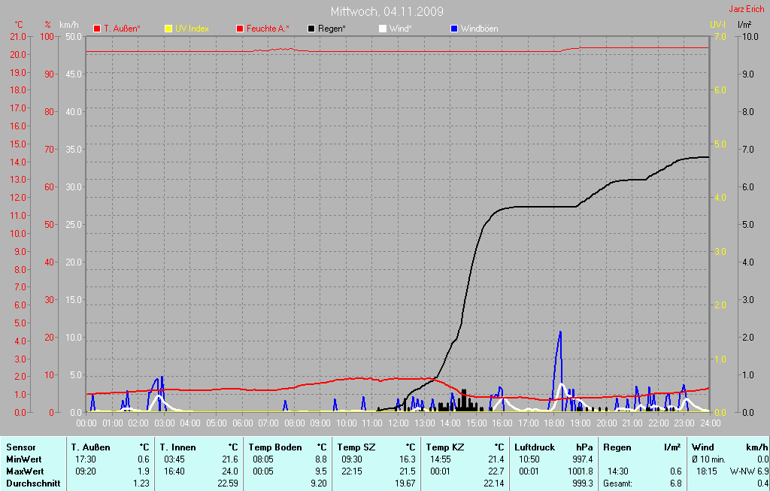
Task: Click the yellow UV Index legend swatch
Action: point(168,29)
